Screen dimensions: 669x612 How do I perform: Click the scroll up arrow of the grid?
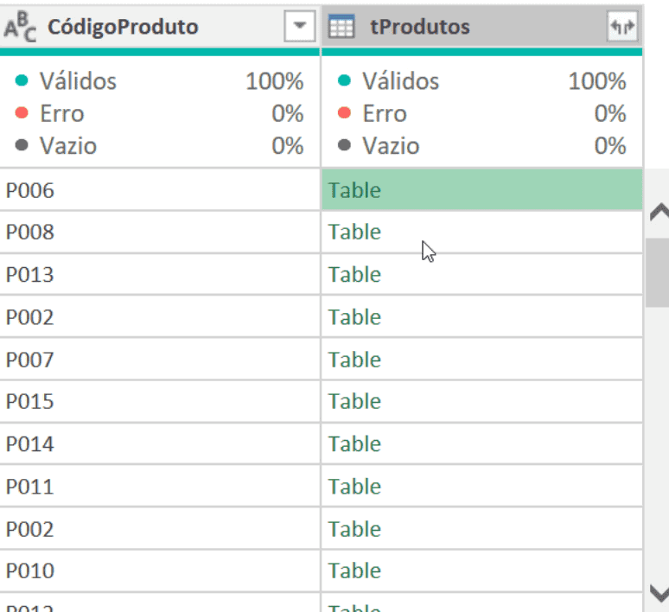point(659,213)
